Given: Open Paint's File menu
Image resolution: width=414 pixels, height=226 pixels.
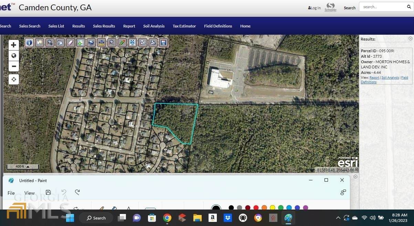Looking at the screenshot, I should click(11, 193).
